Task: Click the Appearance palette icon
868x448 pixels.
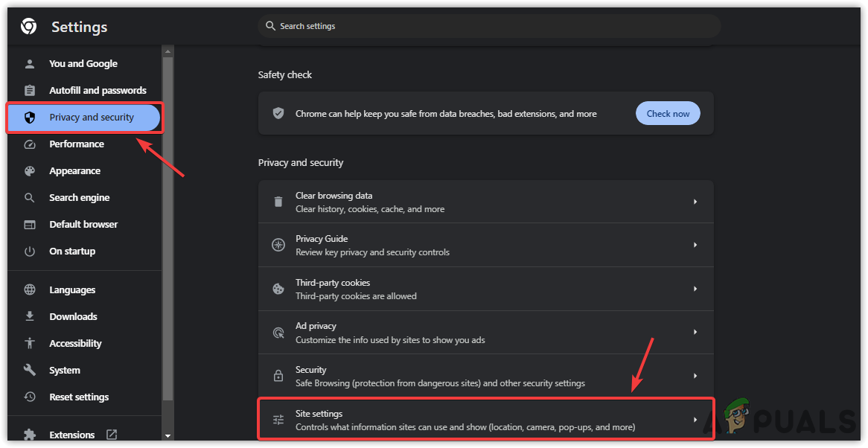Action: click(x=30, y=171)
